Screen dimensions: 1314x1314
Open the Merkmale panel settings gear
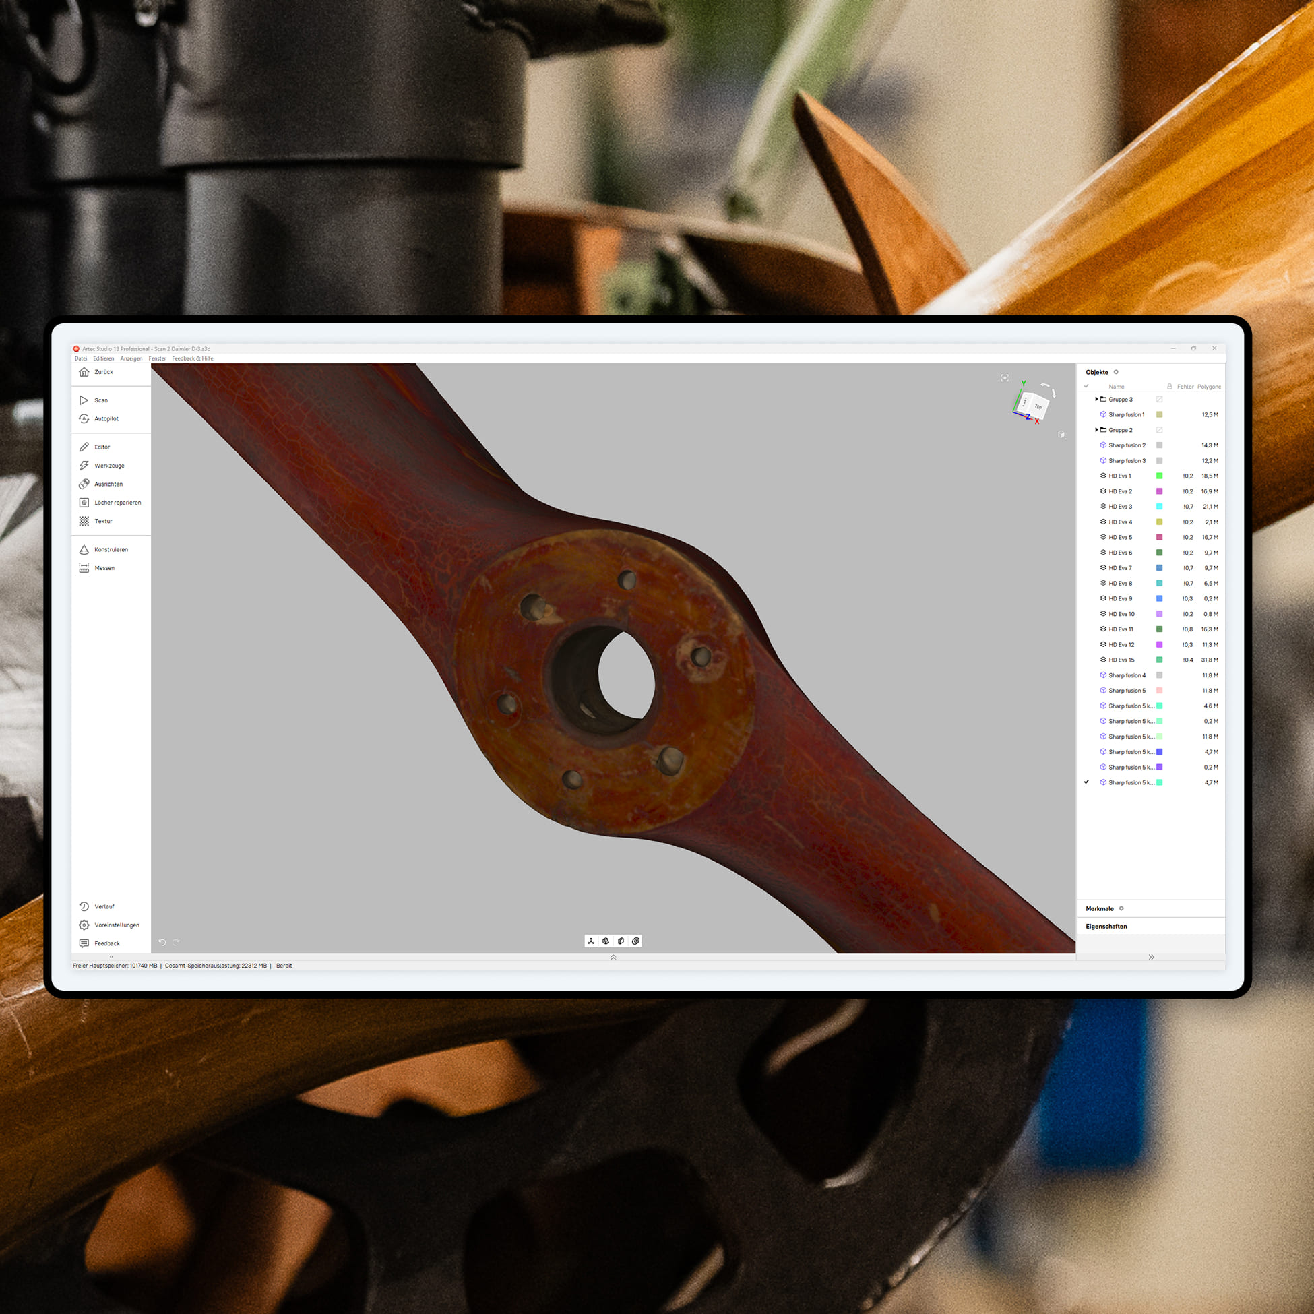1121,908
